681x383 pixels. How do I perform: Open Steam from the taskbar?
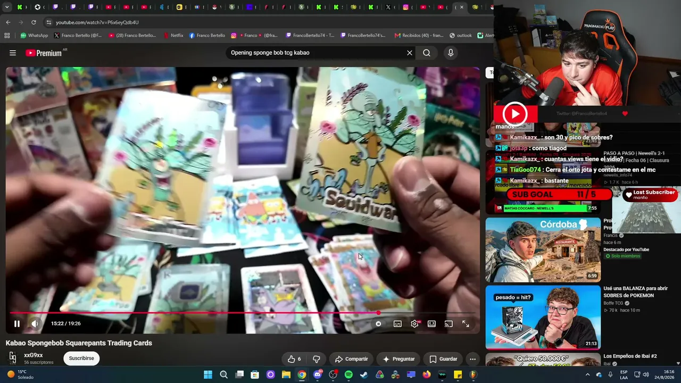pos(364,374)
